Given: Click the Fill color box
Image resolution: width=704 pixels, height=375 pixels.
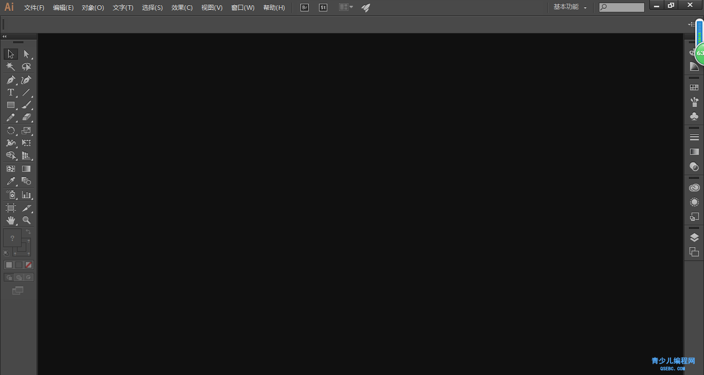Looking at the screenshot, I should [x=12, y=238].
